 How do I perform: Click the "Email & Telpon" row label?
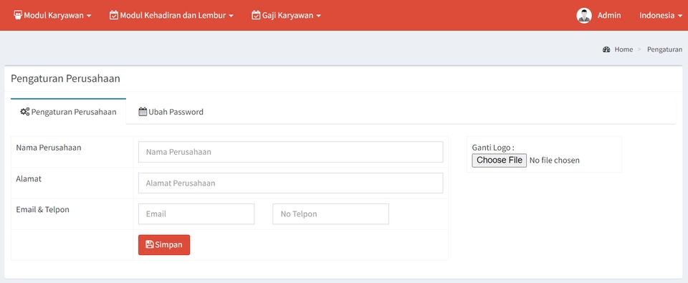click(42, 210)
